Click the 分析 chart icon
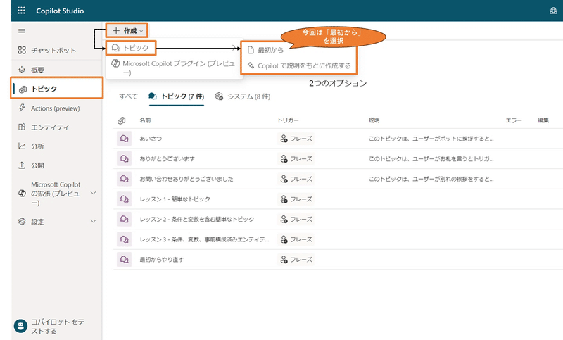 pyautogui.click(x=22, y=146)
